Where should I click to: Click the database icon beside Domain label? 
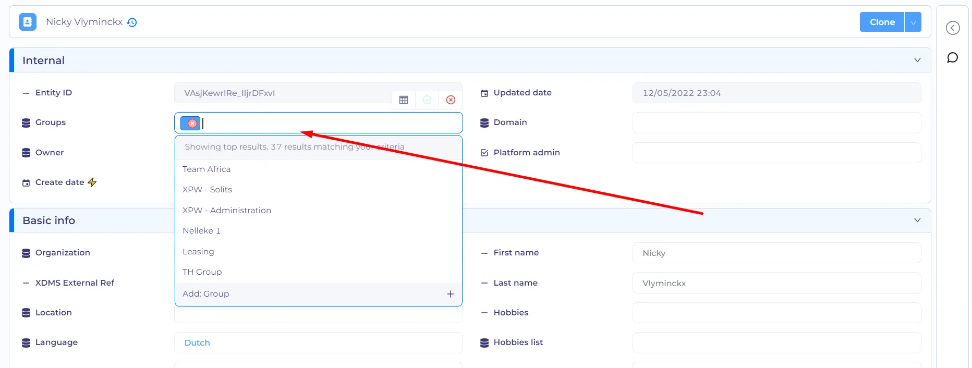484,123
